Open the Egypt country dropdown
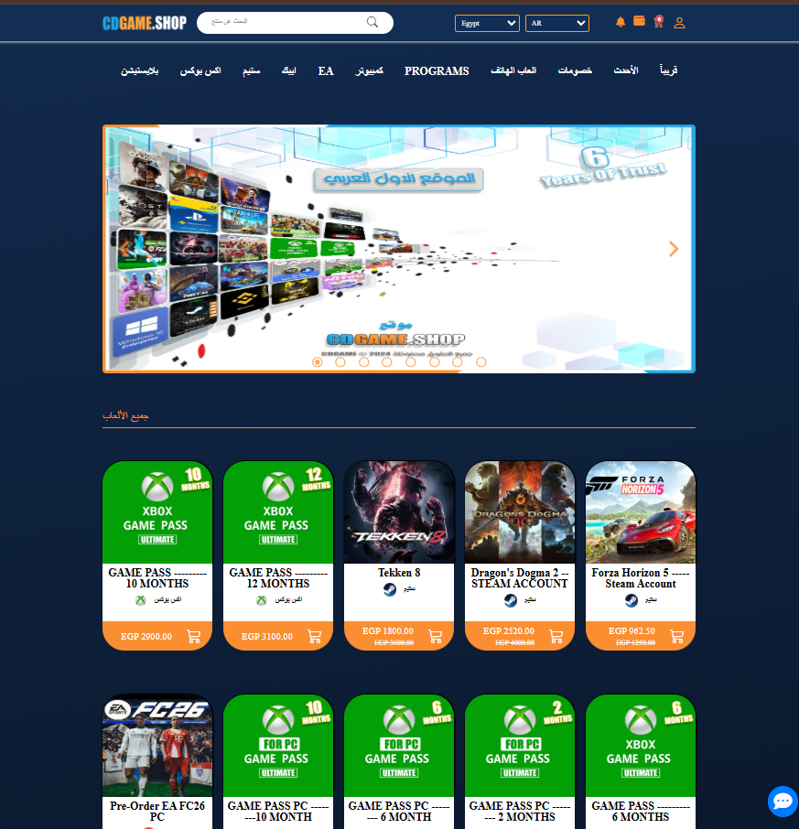 coord(487,23)
